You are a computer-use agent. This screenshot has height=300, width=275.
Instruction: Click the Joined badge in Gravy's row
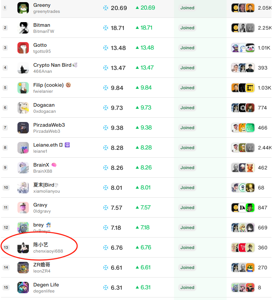187,208
